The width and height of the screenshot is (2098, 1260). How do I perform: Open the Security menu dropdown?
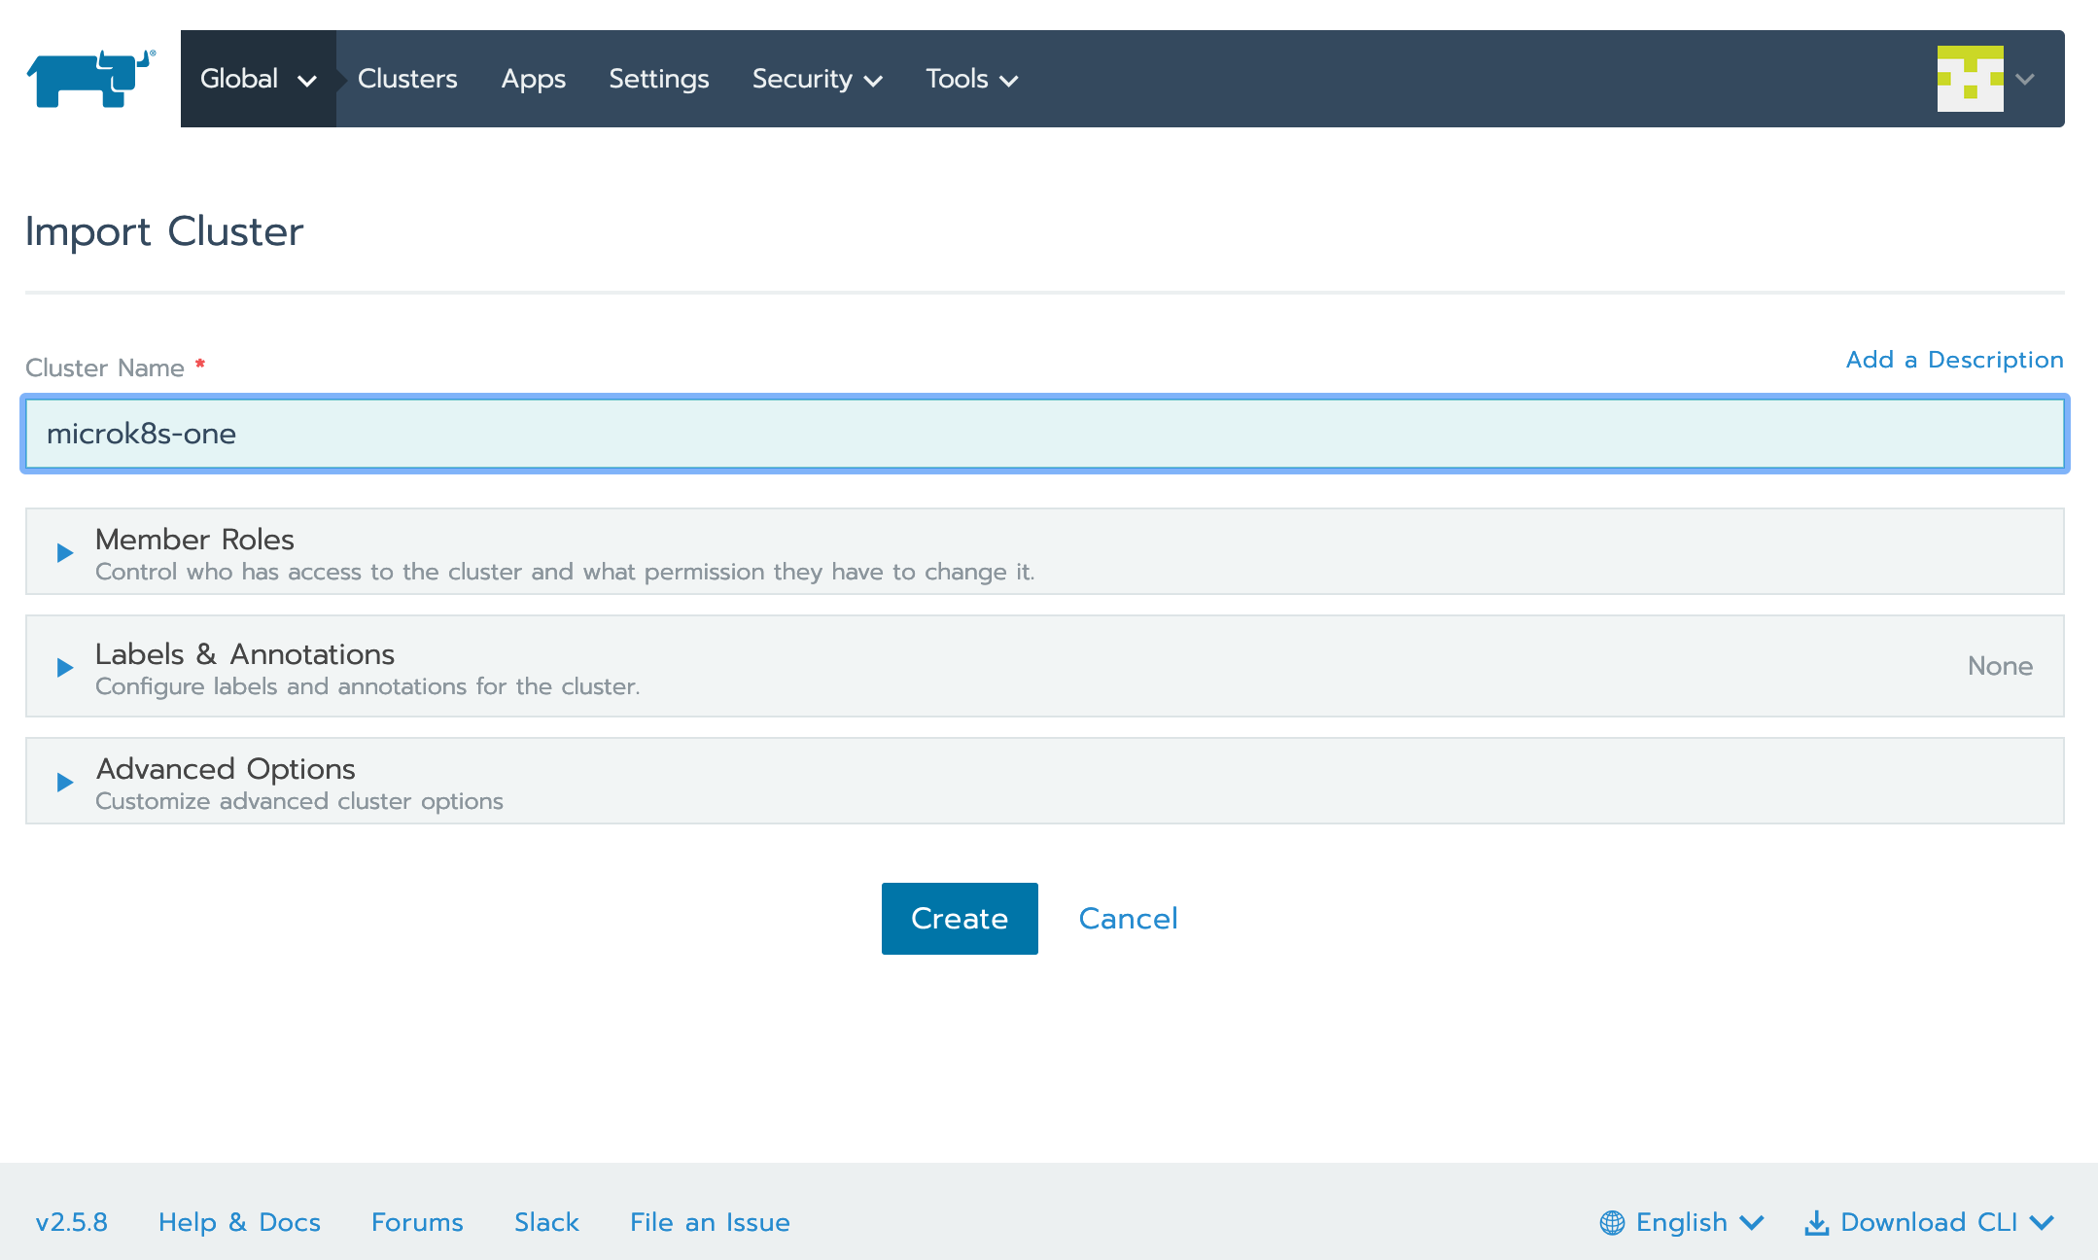817,79
